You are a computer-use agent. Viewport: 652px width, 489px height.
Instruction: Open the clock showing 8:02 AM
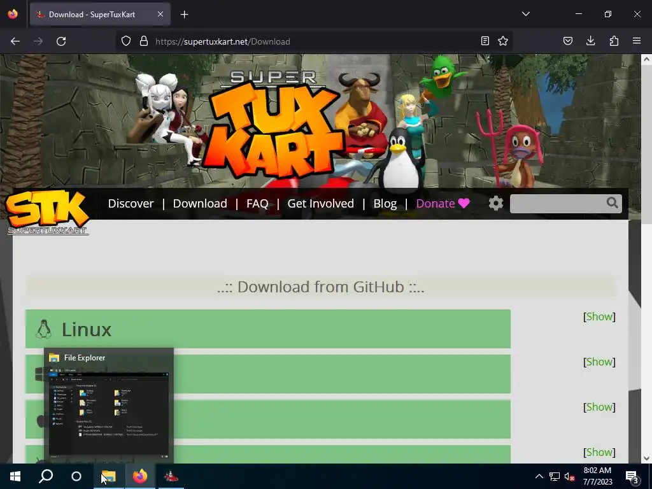[597, 476]
